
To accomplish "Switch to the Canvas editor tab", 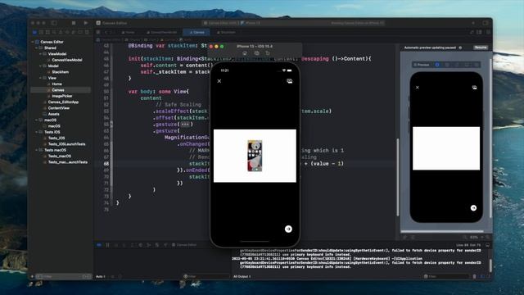I will pyautogui.click(x=196, y=33).
